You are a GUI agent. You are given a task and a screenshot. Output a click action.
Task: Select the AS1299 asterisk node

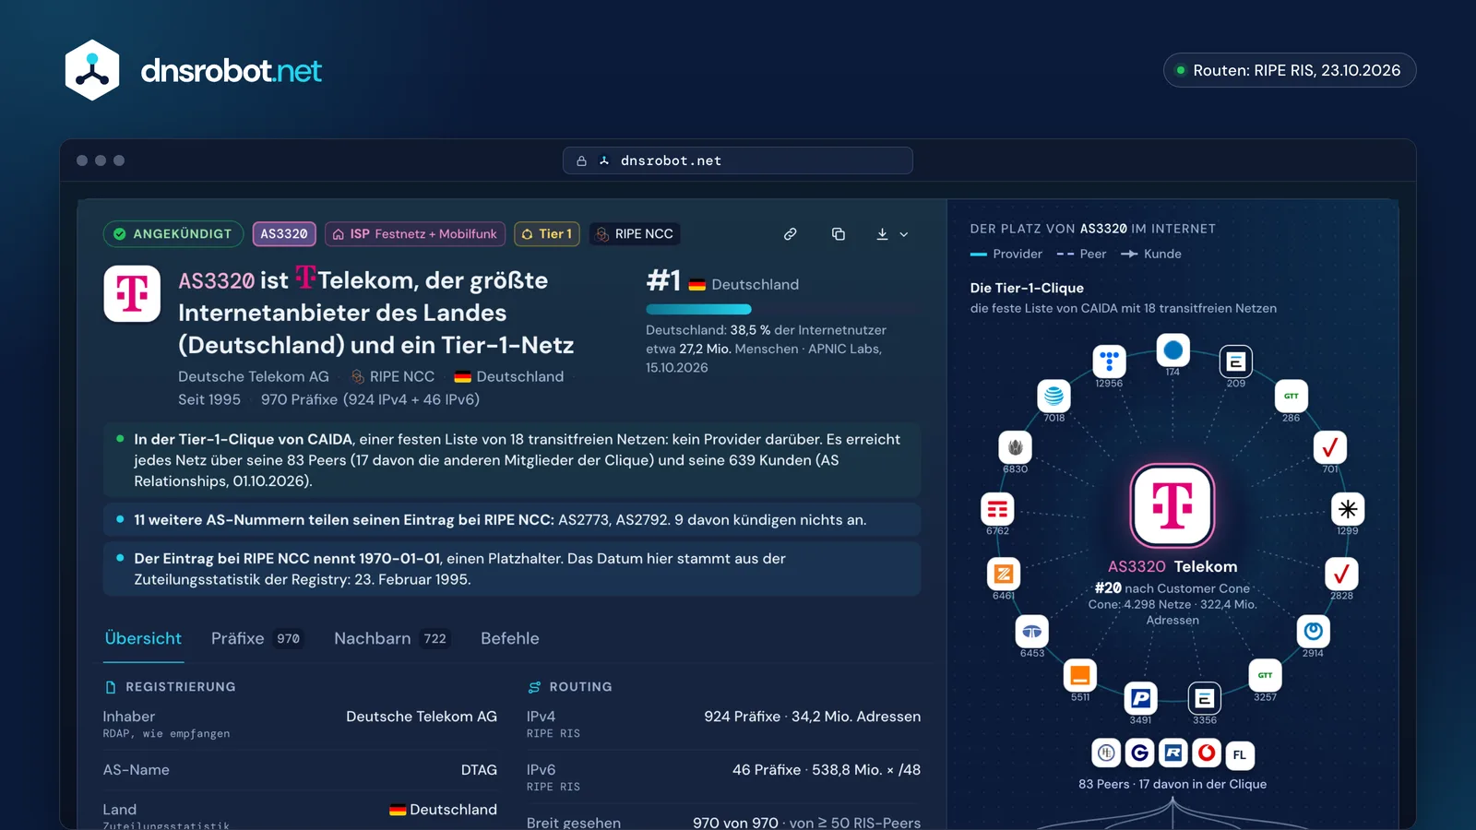click(1348, 509)
